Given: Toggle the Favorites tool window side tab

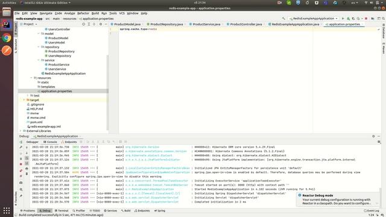Looking at the screenshot, I should pos(16,198).
